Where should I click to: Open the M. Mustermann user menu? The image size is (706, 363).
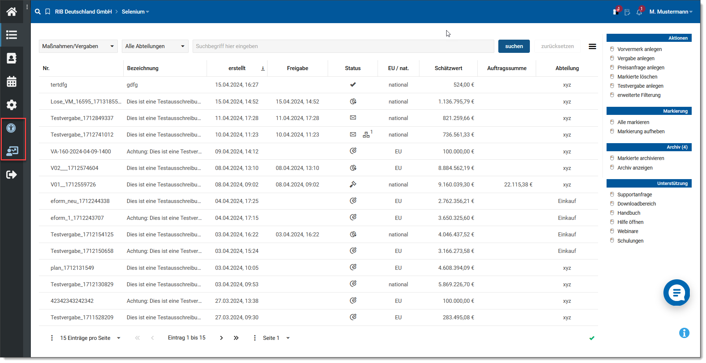[670, 12]
